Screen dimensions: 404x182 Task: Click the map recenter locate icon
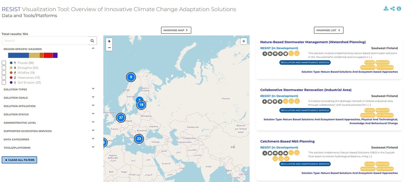[x=244, y=41]
